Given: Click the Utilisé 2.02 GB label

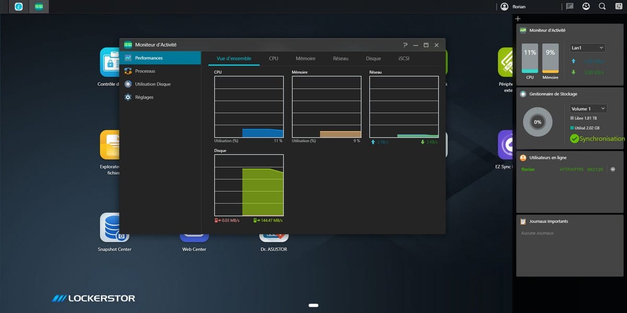Looking at the screenshot, I should [587, 127].
